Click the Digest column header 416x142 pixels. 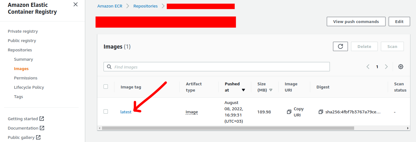pyautogui.click(x=323, y=87)
